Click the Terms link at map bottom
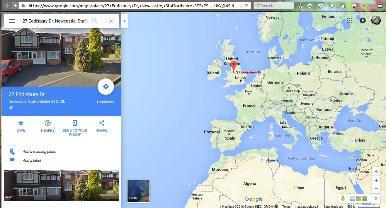Screen dimensions: 386x208 [x=286, y=206]
